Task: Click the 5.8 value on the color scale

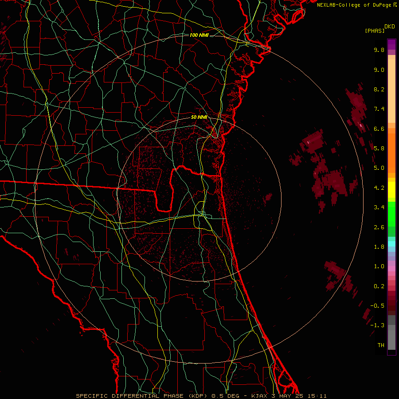Action: pyautogui.click(x=379, y=149)
